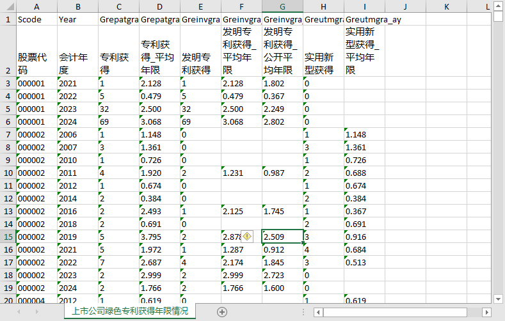Click the 发明专利获得_公开平均年限 header cell

tap(282, 51)
